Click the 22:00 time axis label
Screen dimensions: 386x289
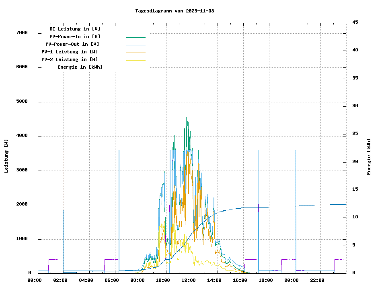[317, 280]
